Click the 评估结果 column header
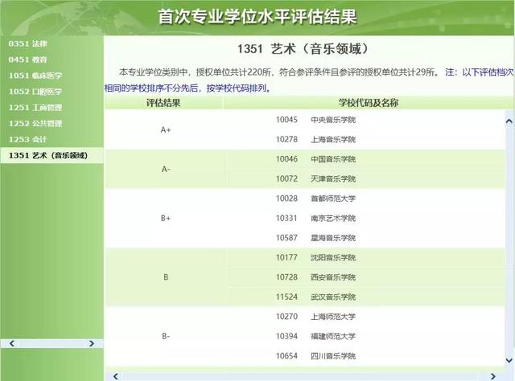Viewport: 515px width, 381px height. pos(163,103)
